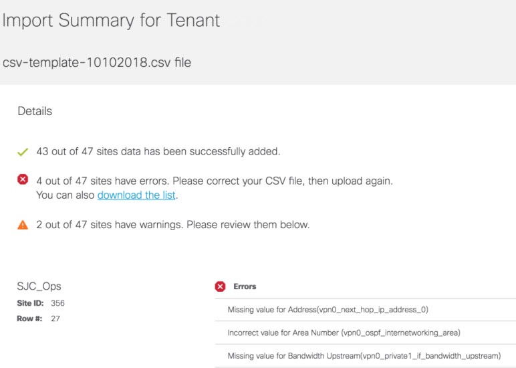Click the Row # value 27

point(55,318)
